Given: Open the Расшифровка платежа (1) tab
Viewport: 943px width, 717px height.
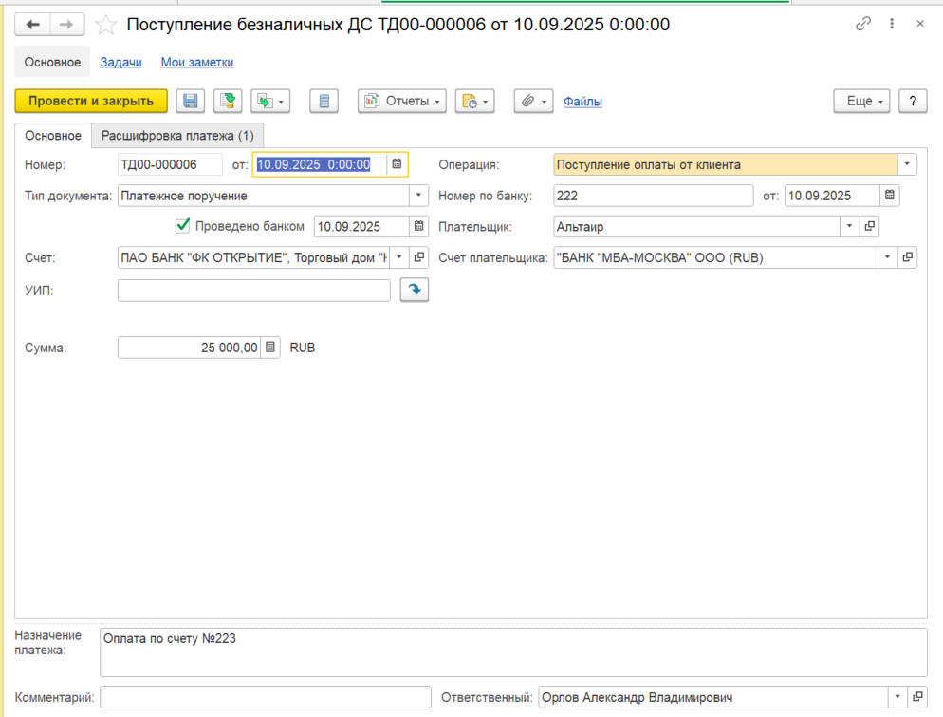Looking at the screenshot, I should 177,136.
